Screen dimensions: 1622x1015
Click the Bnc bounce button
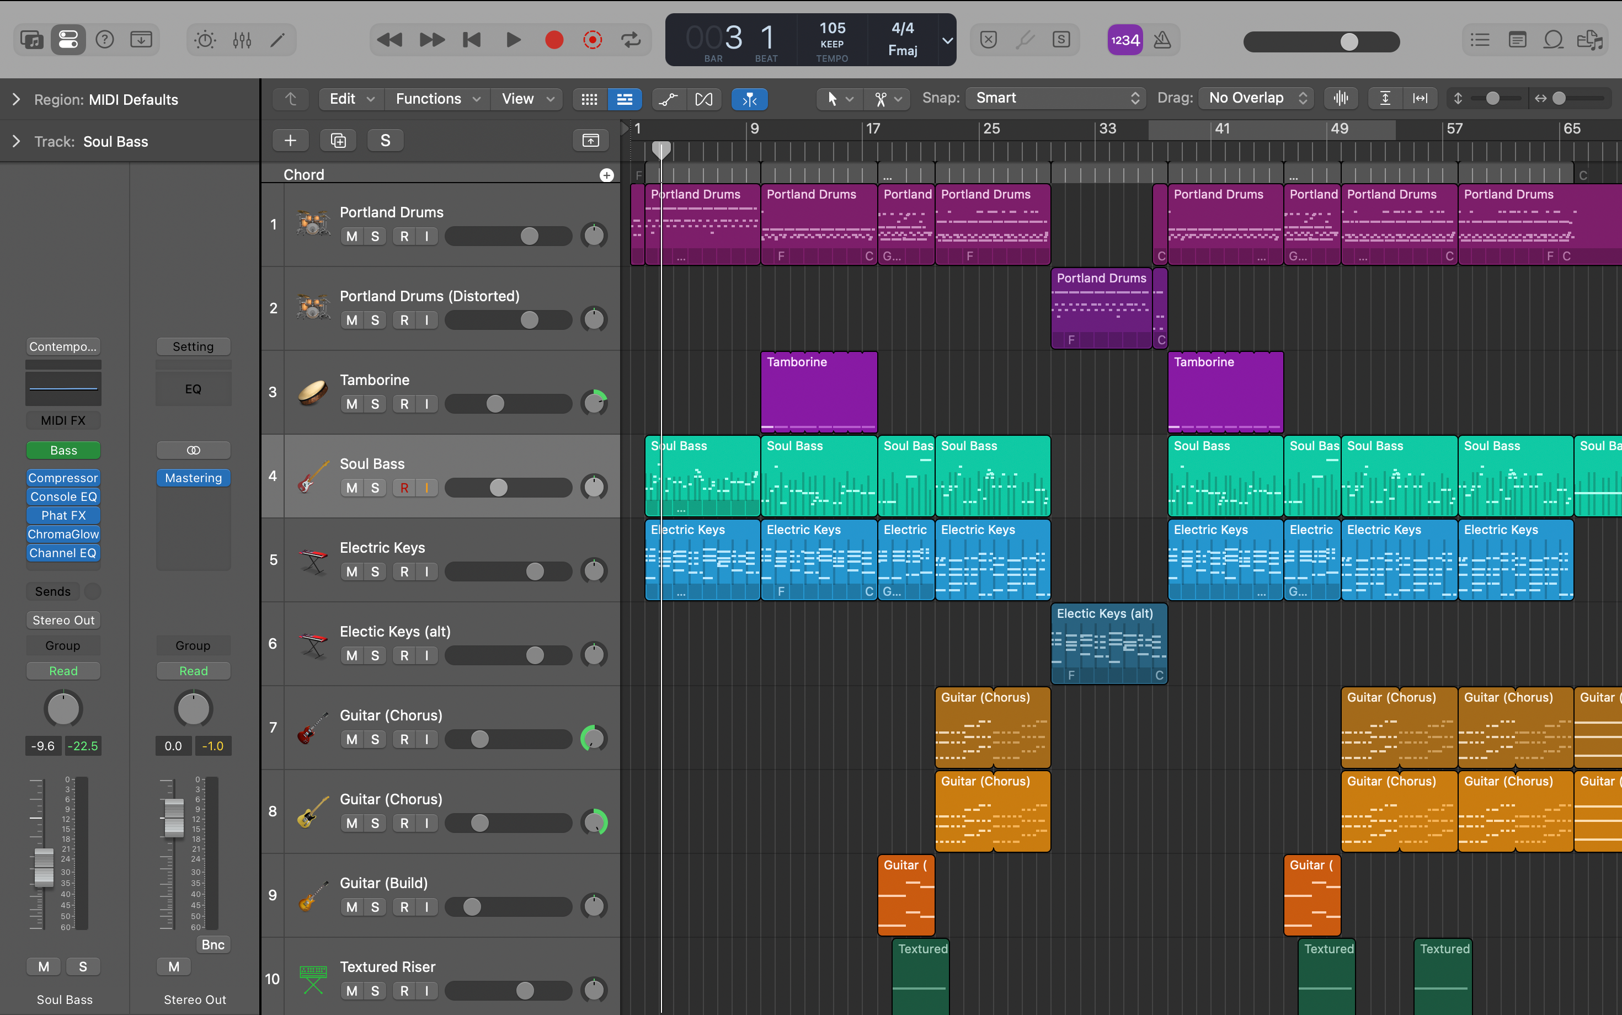coord(213,944)
